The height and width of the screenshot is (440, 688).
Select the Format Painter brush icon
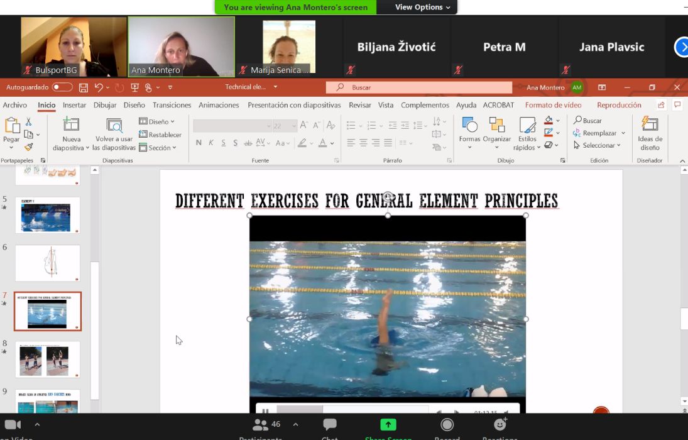pos(28,147)
